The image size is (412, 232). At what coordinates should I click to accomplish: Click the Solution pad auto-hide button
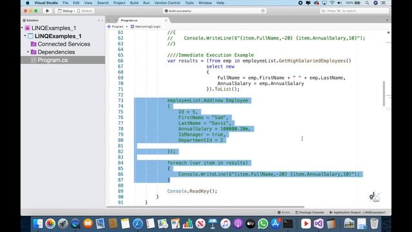[x=98, y=20]
